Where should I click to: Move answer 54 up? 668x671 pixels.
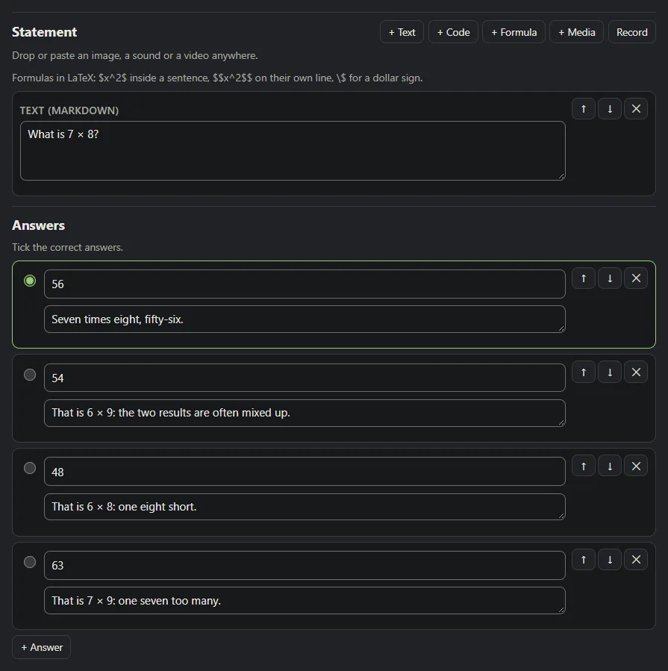coord(583,372)
